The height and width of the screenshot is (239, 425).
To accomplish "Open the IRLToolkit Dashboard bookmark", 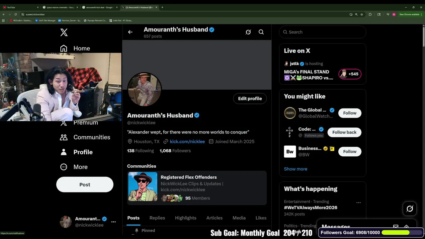I will pyautogui.click(x=21, y=21).
